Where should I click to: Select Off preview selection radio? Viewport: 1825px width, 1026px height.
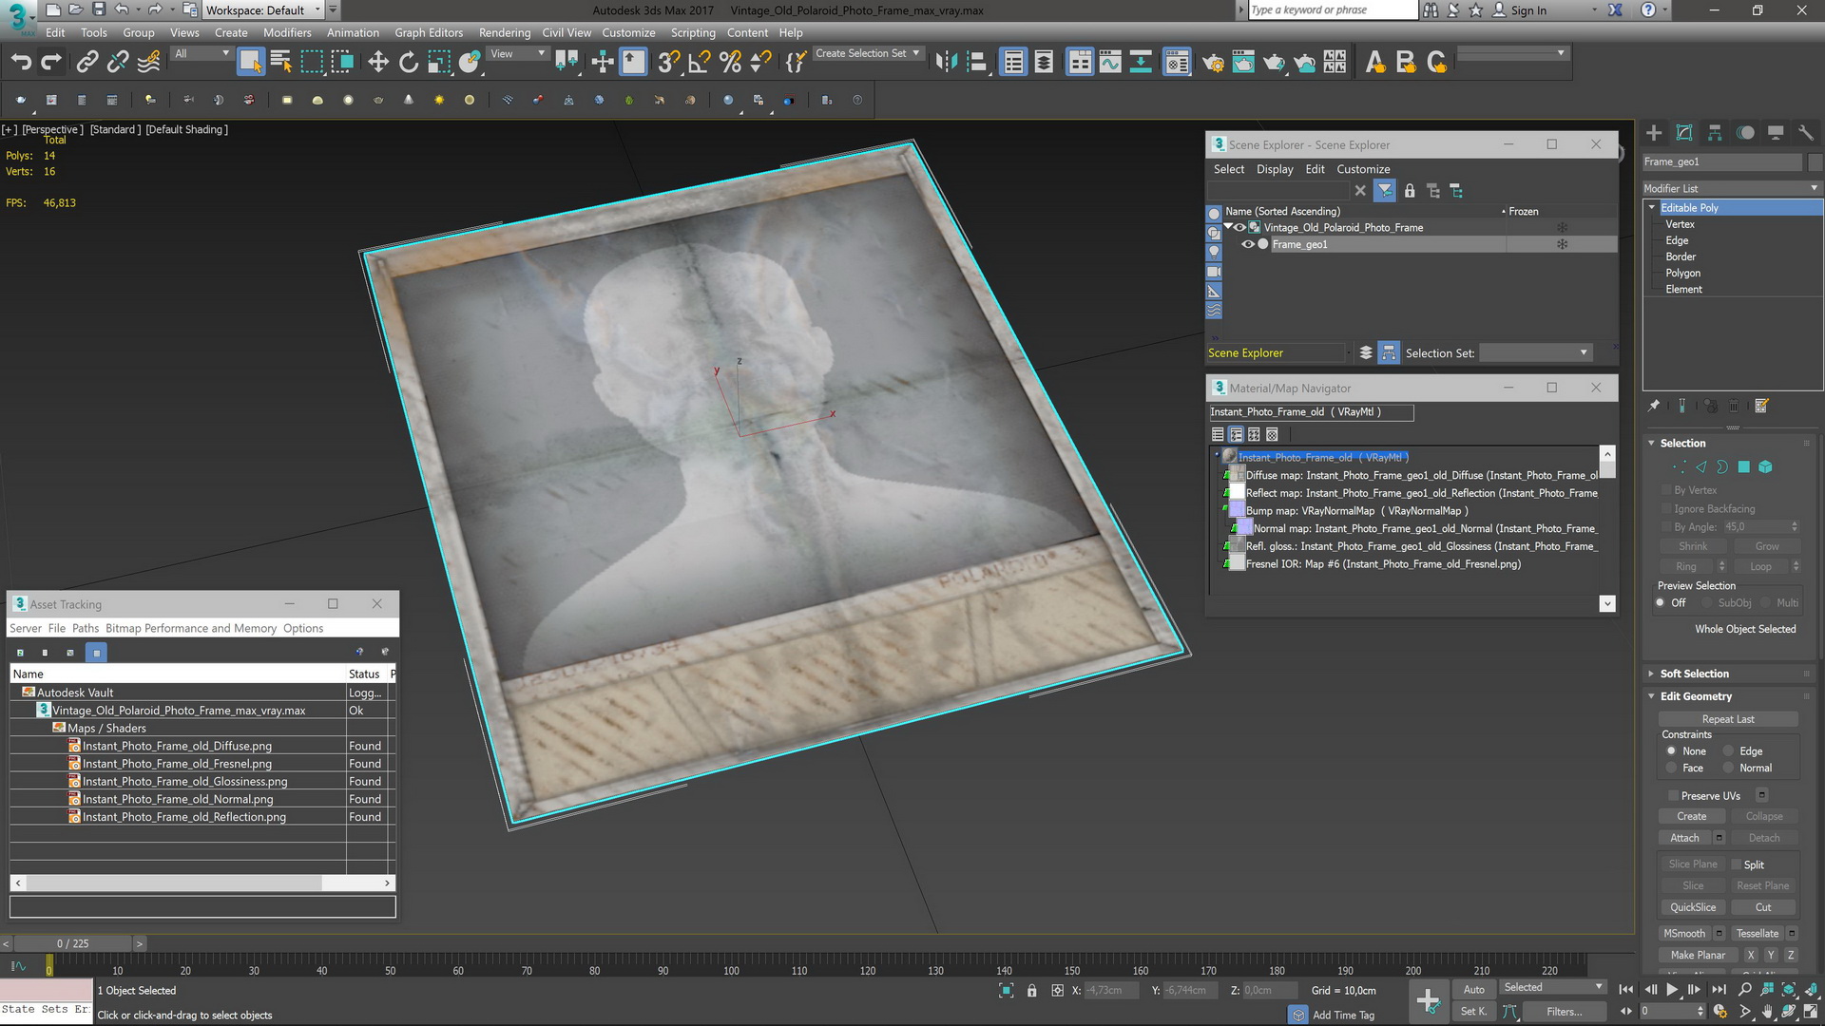pyautogui.click(x=1661, y=603)
